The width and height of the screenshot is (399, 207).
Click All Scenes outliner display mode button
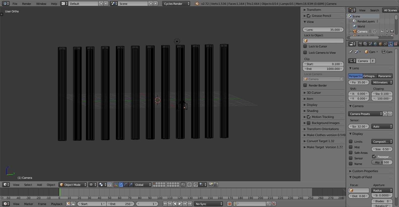pyautogui.click(x=390, y=10)
